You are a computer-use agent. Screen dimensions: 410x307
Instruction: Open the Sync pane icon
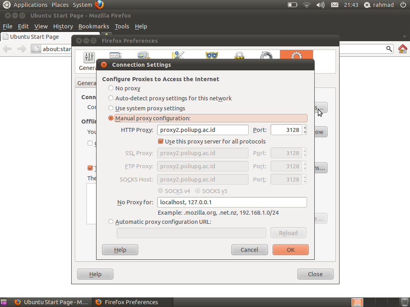(266, 55)
